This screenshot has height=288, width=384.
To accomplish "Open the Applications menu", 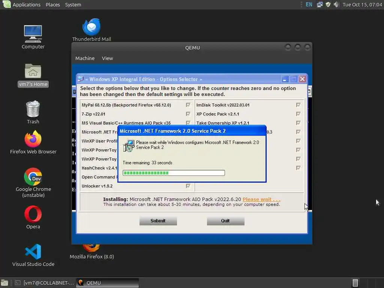I will click(x=27, y=4).
